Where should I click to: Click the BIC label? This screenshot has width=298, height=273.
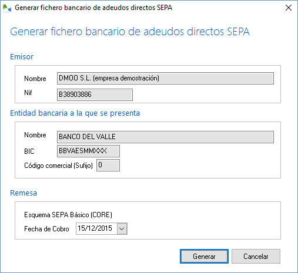(x=29, y=151)
